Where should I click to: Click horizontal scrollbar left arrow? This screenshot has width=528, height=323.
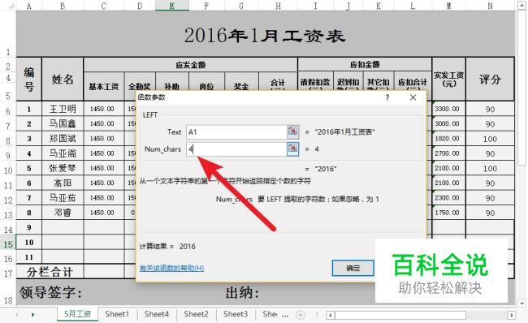tap(331, 315)
